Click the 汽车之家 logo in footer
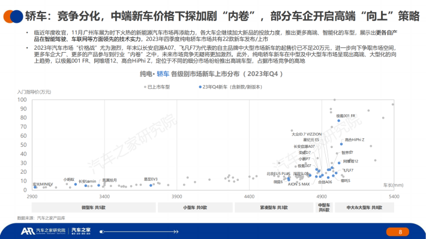The width and height of the screenshot is (426, 239). click(81, 231)
